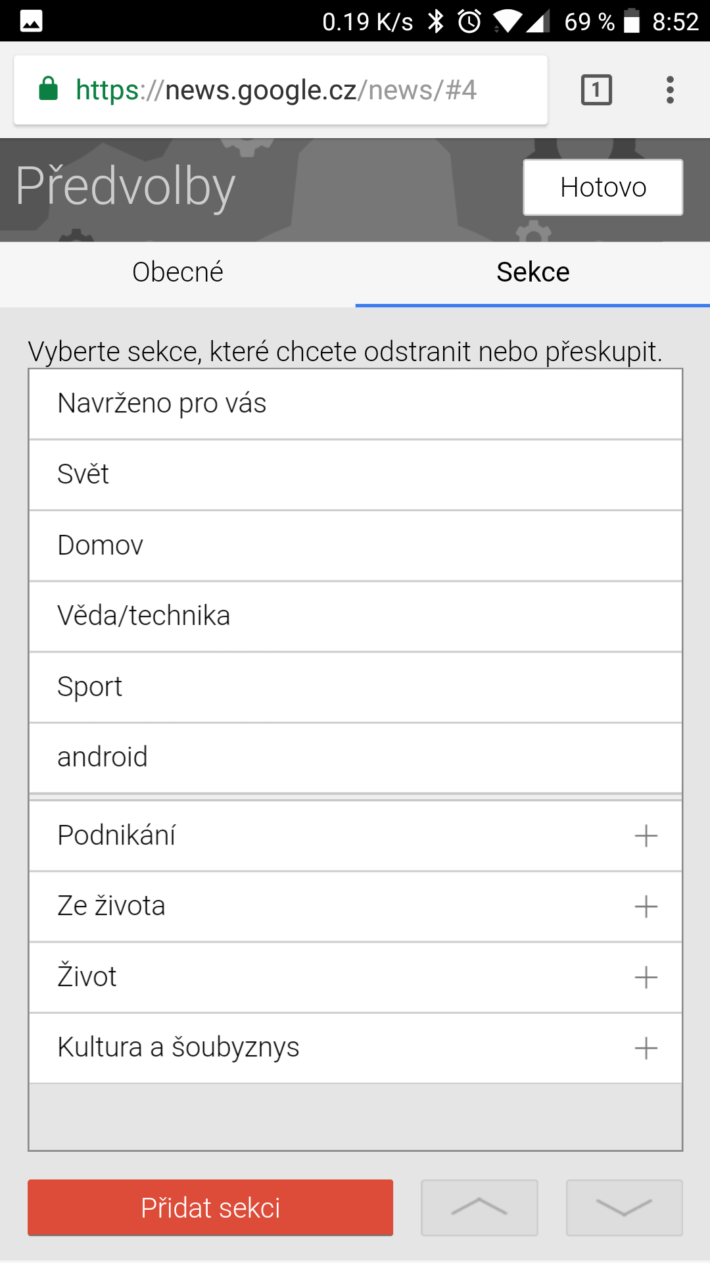
Task: Select the Svět section row
Action: click(x=355, y=475)
